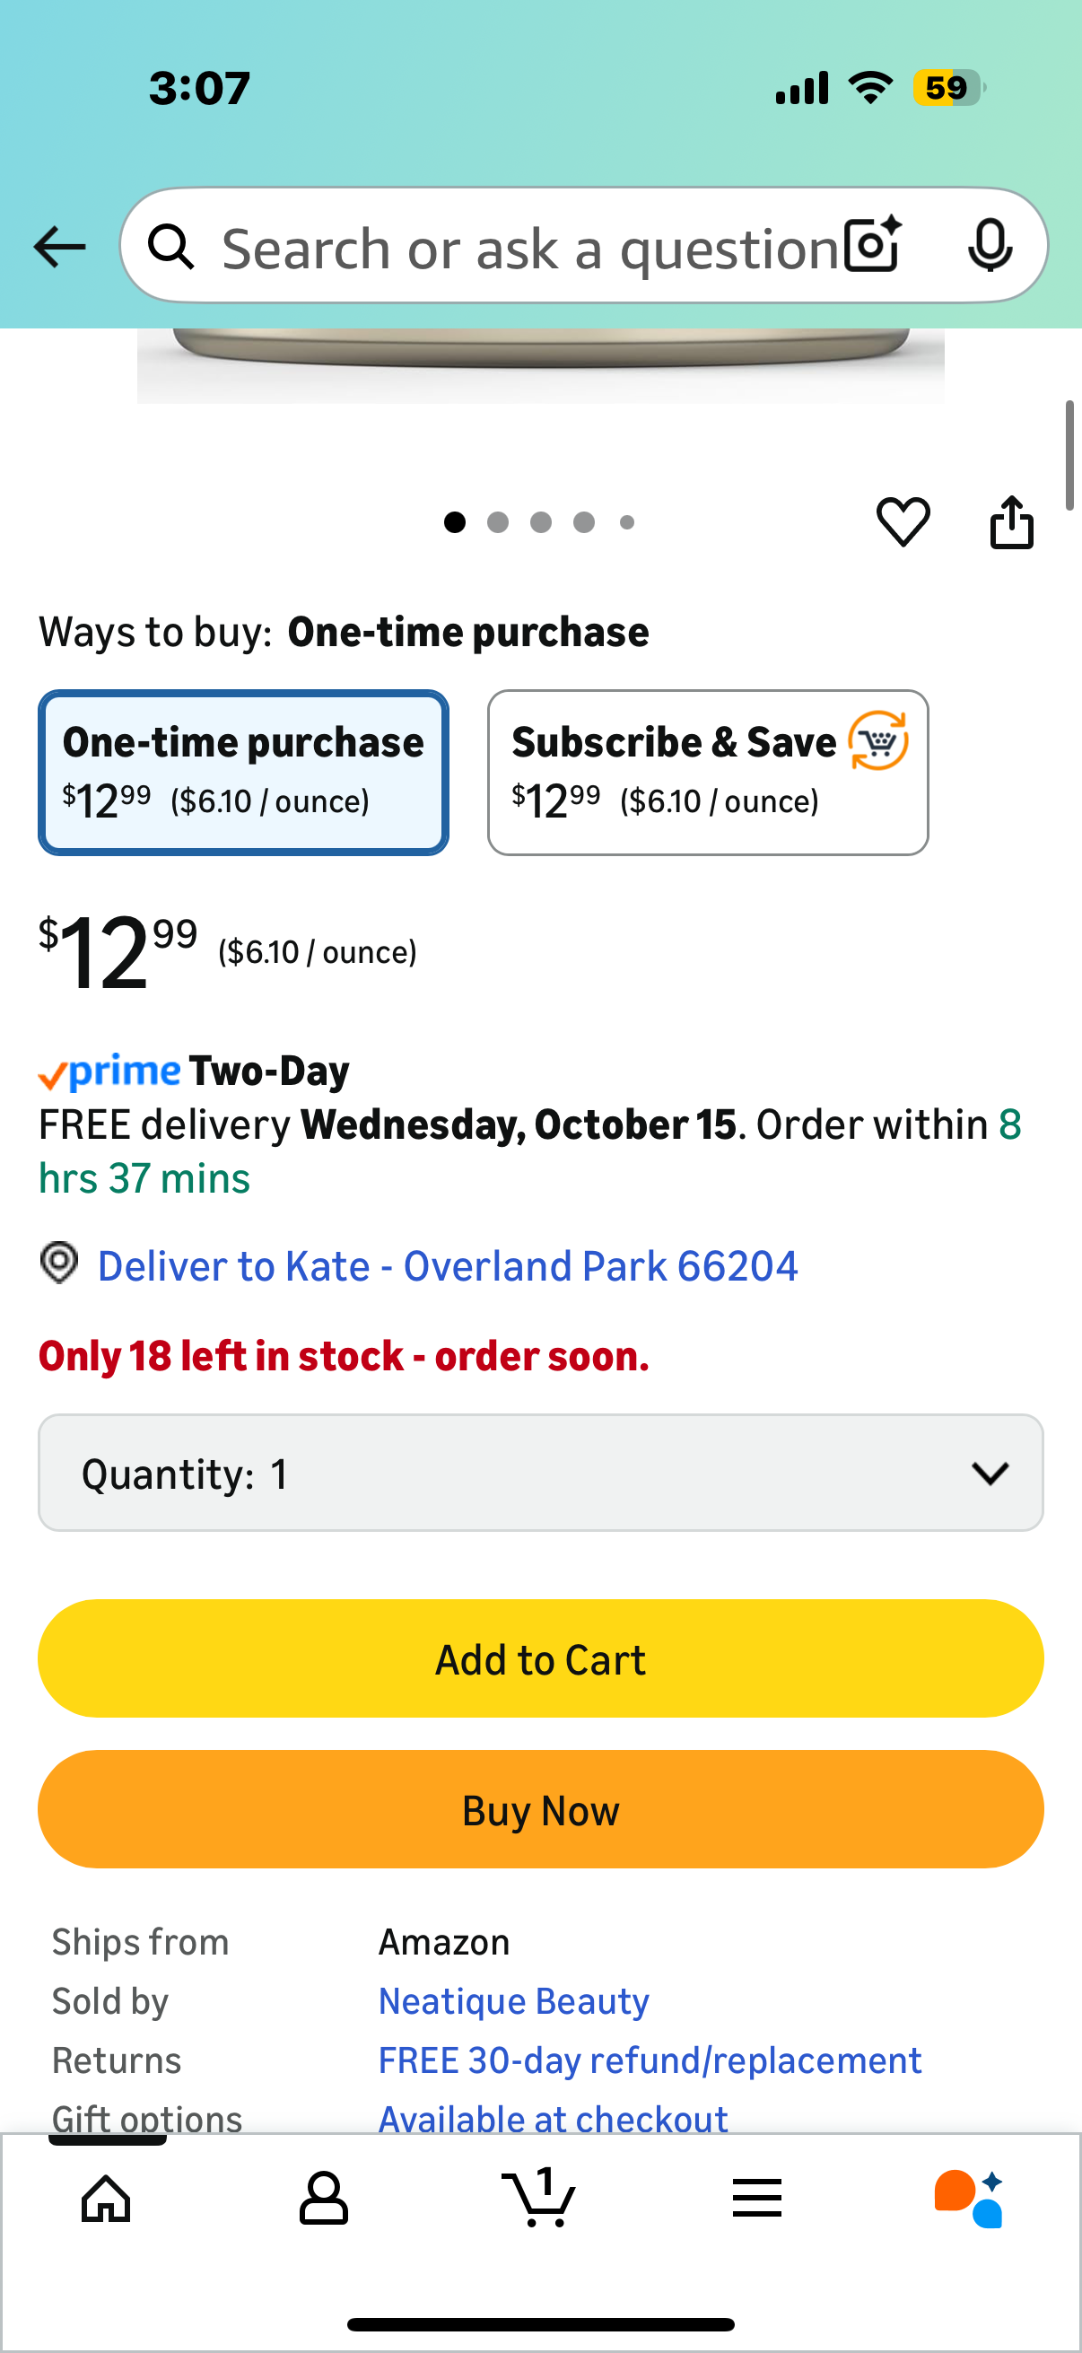Add item to wishlist with heart icon
This screenshot has width=1082, height=2353.
point(903,522)
